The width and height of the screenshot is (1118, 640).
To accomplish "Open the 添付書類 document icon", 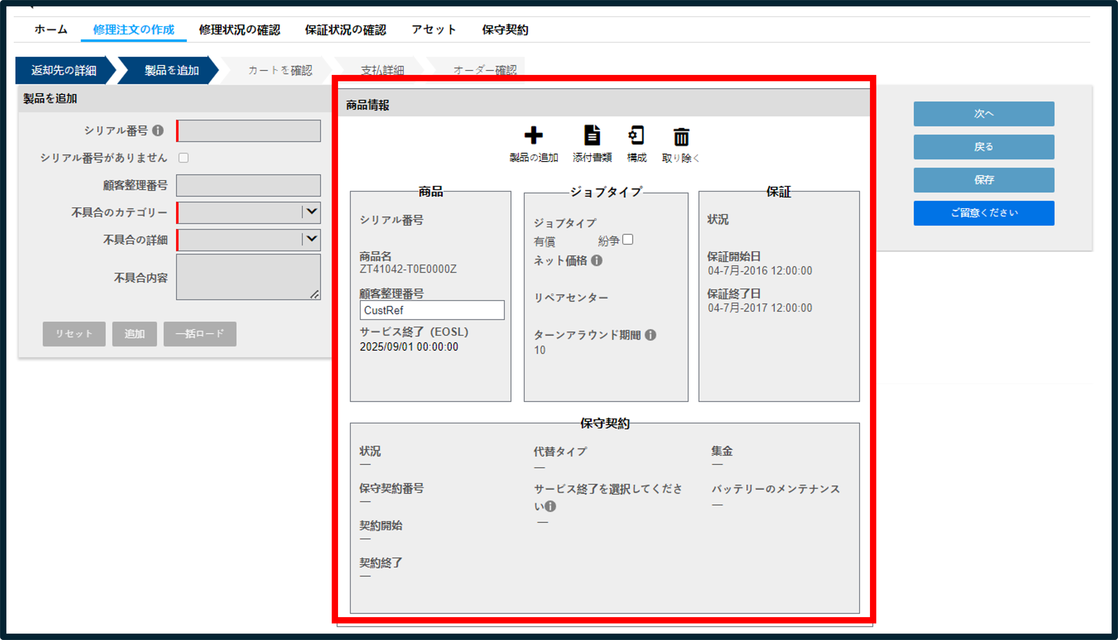I will tap(592, 135).
